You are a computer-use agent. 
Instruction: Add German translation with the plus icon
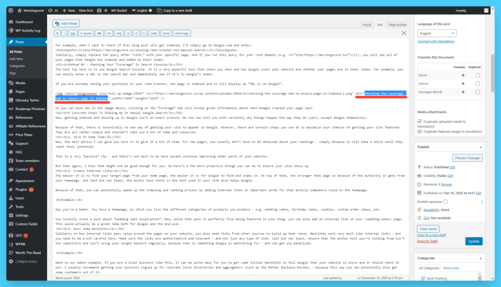point(463,83)
